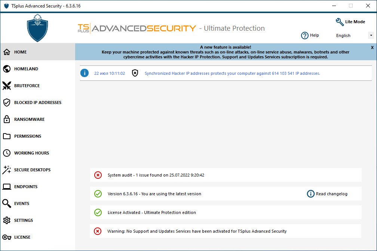Open Secure Desktops magic wand icon
Viewport: 377px width, 251px height.
point(7,170)
